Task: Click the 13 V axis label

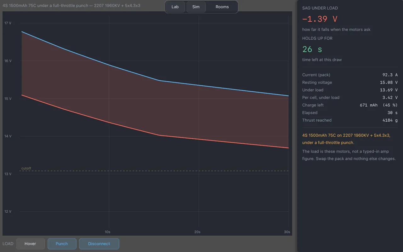Action: (8, 174)
